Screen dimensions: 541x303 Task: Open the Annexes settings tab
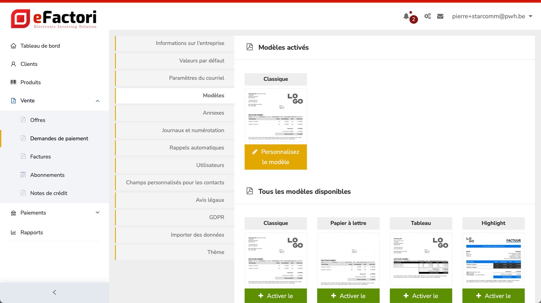tap(213, 113)
